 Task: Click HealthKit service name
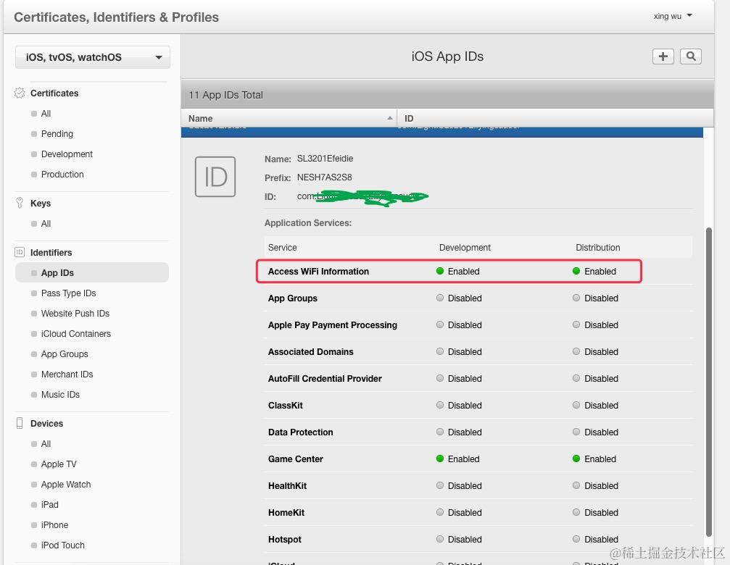tap(287, 486)
